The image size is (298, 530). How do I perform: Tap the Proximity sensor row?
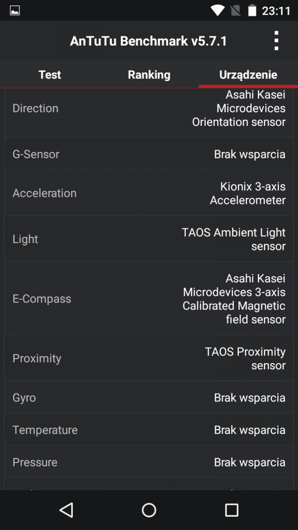[149, 358]
